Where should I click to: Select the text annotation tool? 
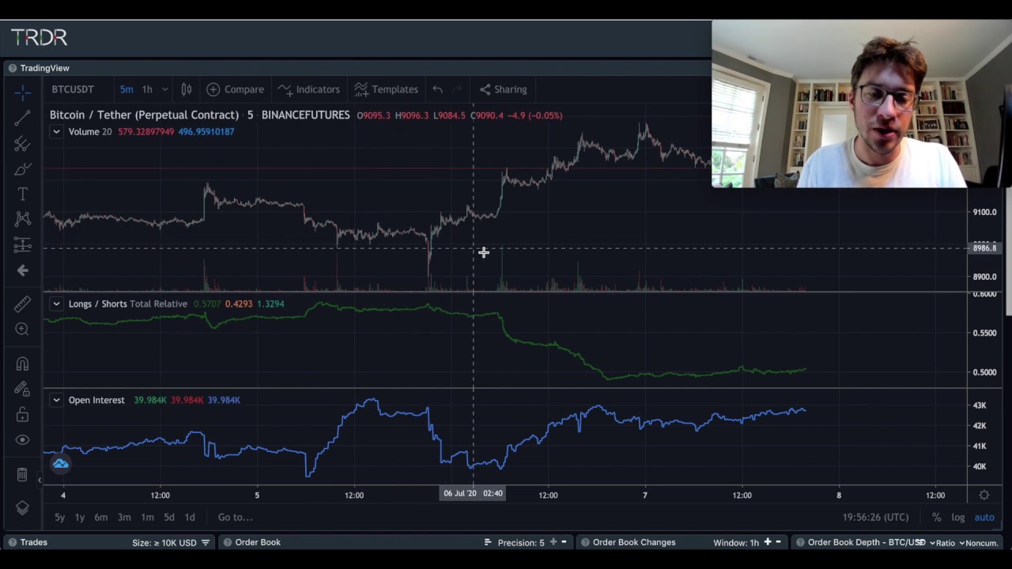coord(22,194)
